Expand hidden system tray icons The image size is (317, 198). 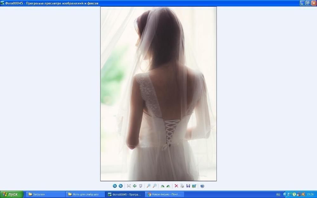[x=285, y=195]
